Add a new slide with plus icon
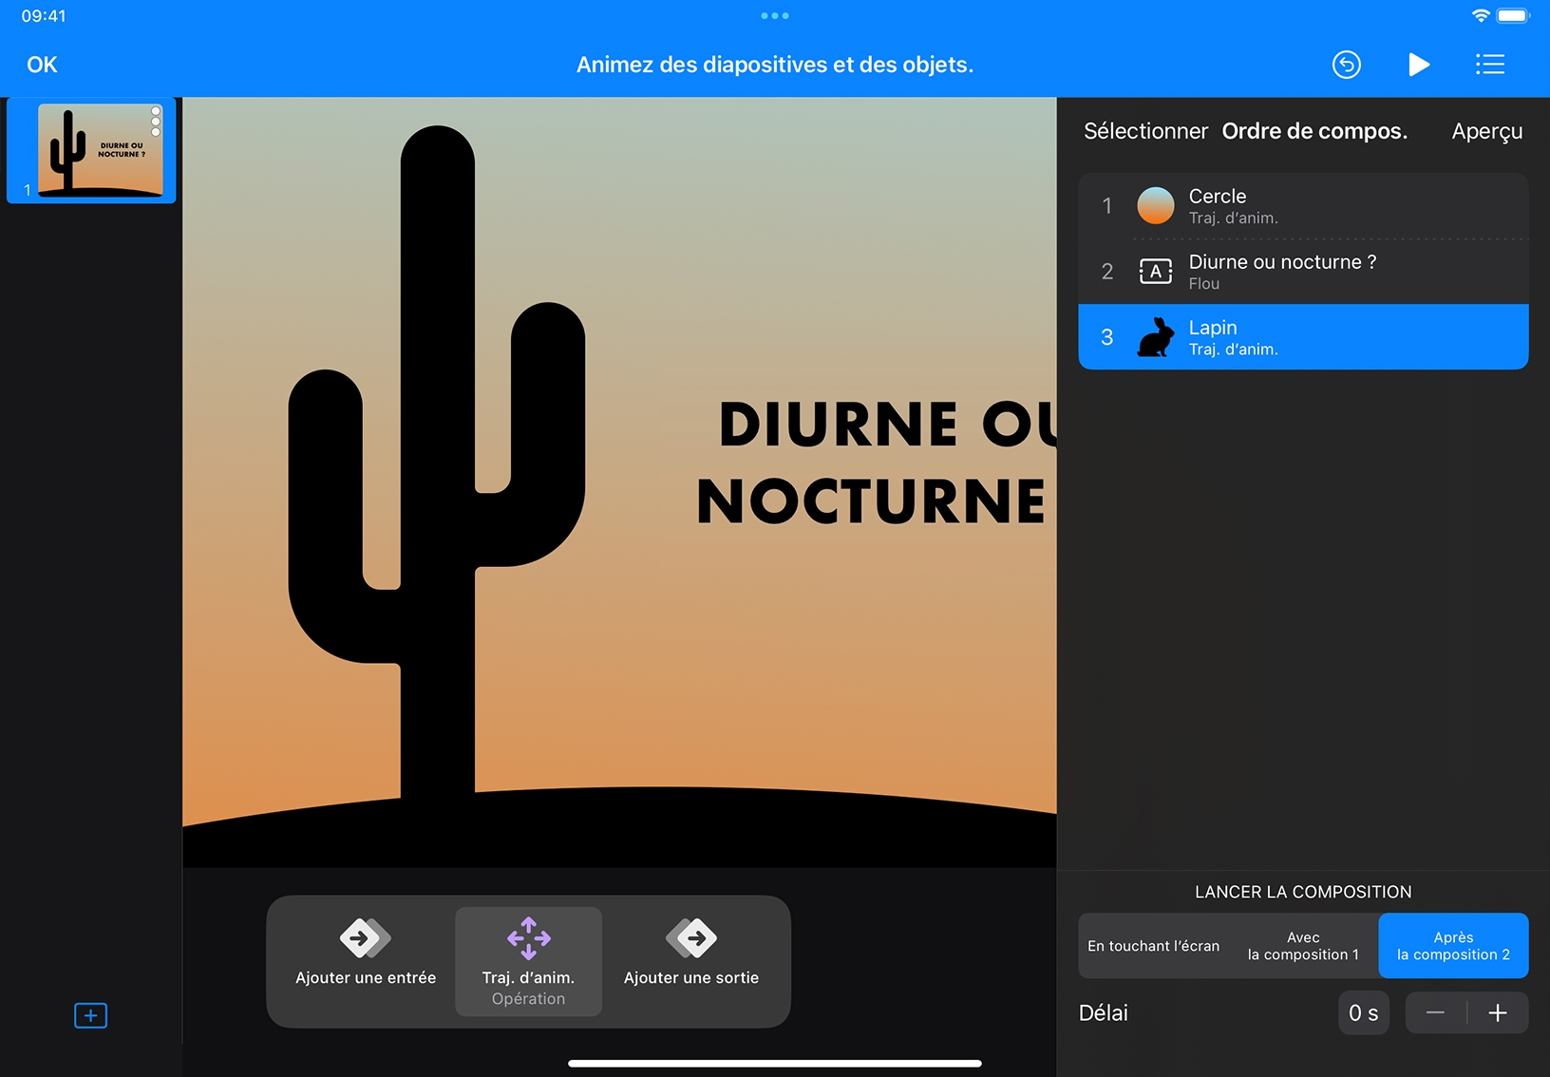 [x=91, y=1015]
